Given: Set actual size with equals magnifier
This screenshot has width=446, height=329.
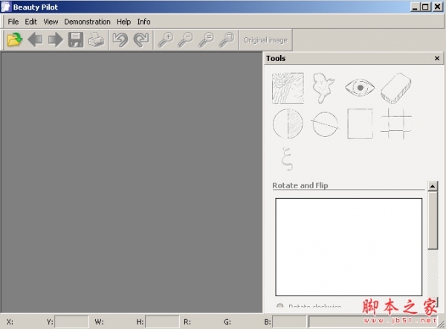Looking at the screenshot, I should [206, 39].
